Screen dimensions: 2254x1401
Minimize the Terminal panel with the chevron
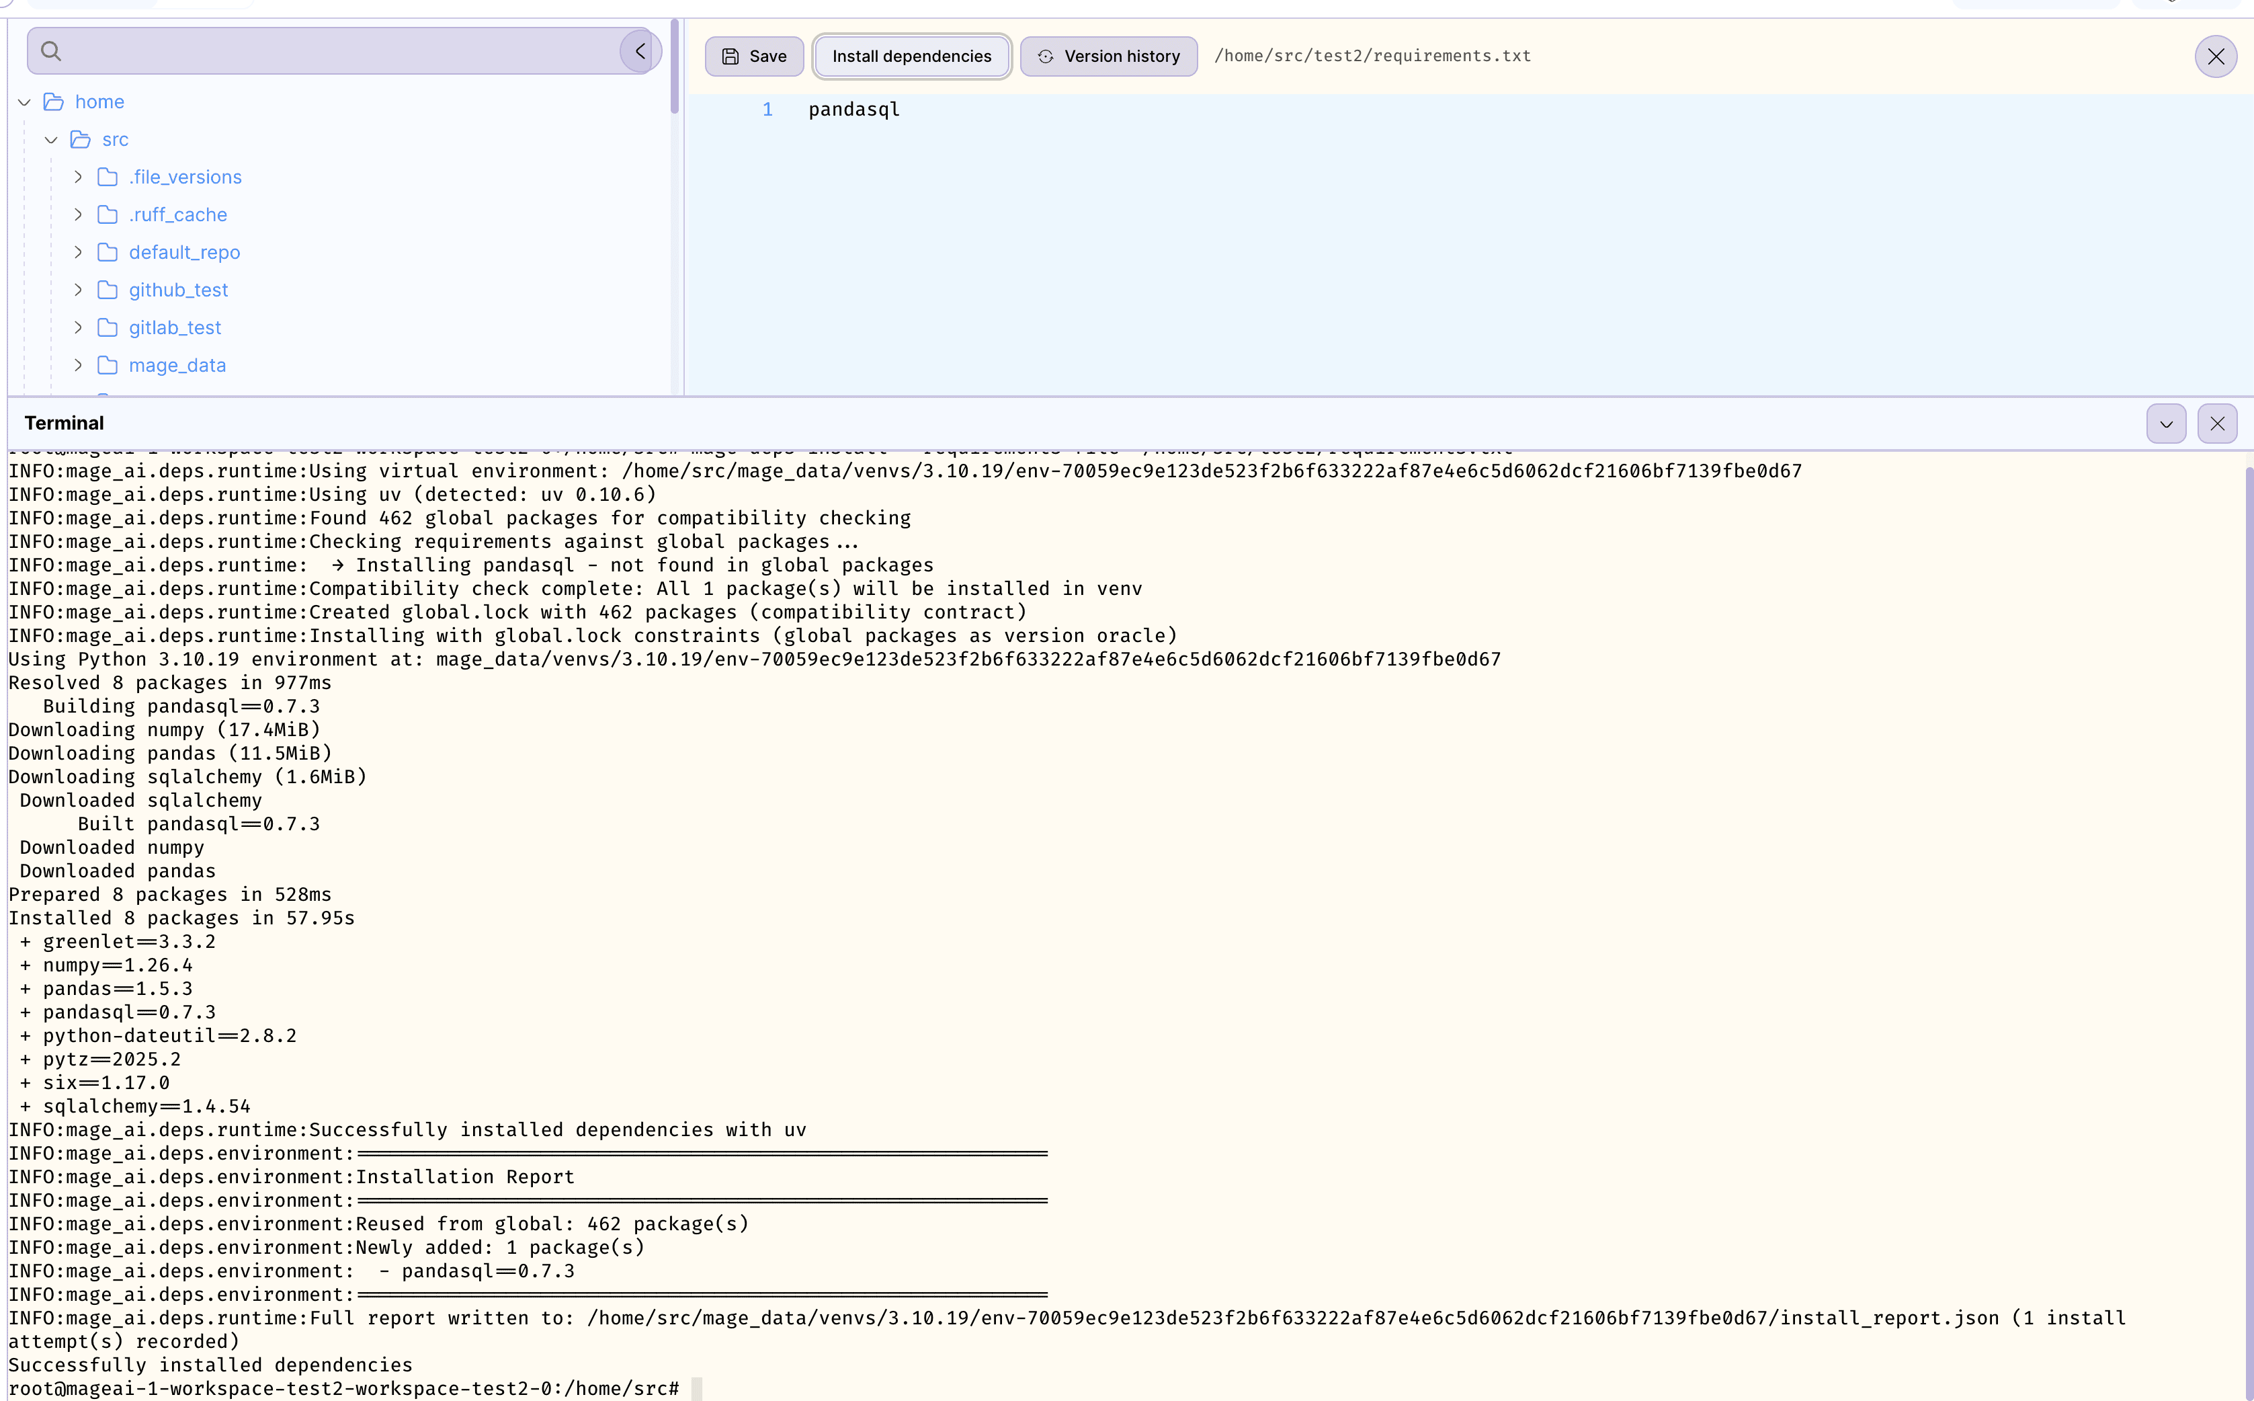2166,424
